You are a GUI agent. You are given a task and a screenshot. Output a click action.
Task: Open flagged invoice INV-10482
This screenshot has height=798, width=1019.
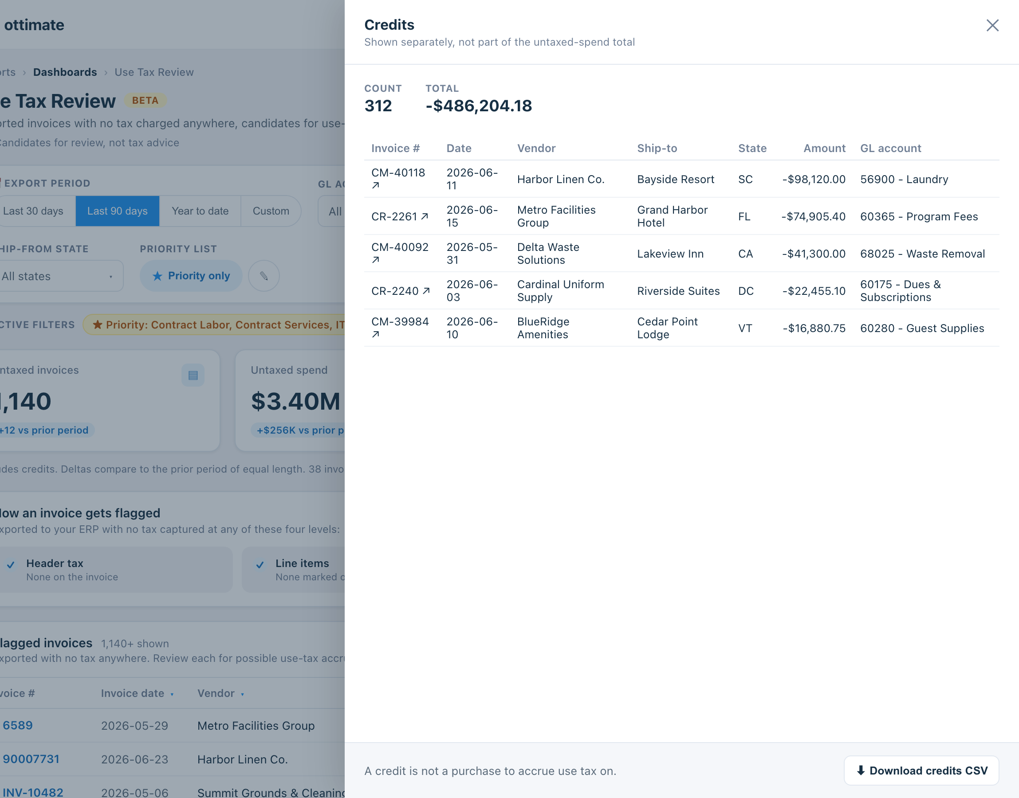click(33, 792)
